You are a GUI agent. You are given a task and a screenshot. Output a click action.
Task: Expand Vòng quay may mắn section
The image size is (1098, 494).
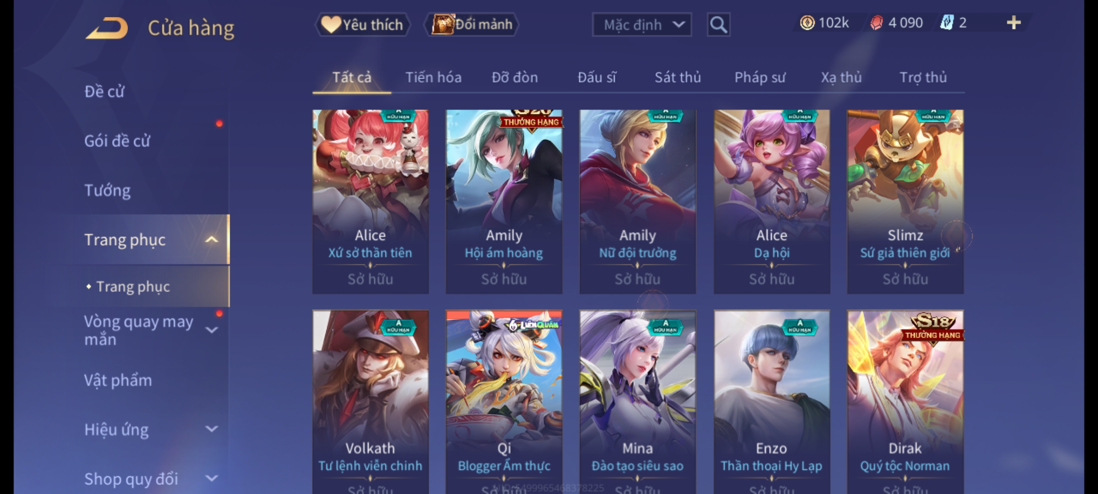[x=211, y=330]
